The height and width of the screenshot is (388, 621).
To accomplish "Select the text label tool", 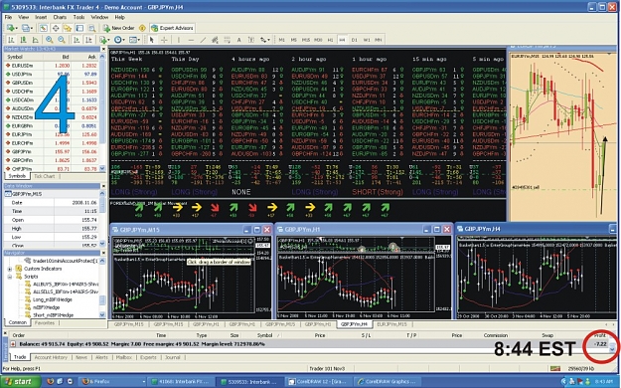I will click(x=251, y=40).
